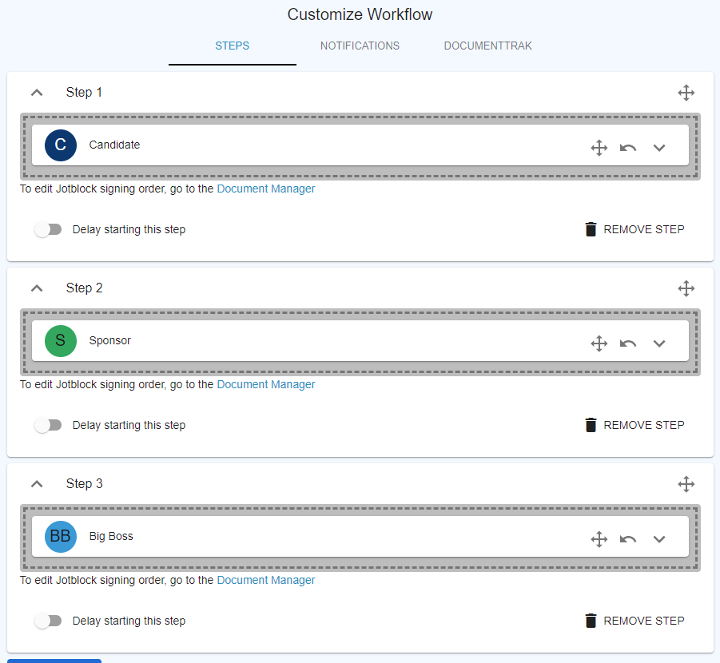Click the move handle for Step 3
The height and width of the screenshot is (663, 720).
tap(686, 484)
